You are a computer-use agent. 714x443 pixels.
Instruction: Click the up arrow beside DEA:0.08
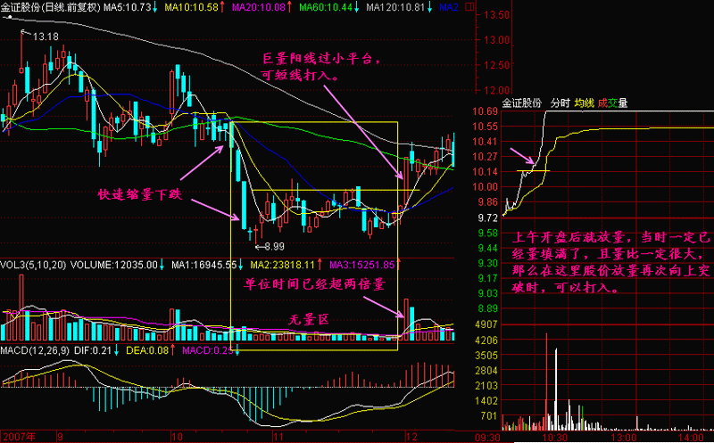tap(175, 351)
